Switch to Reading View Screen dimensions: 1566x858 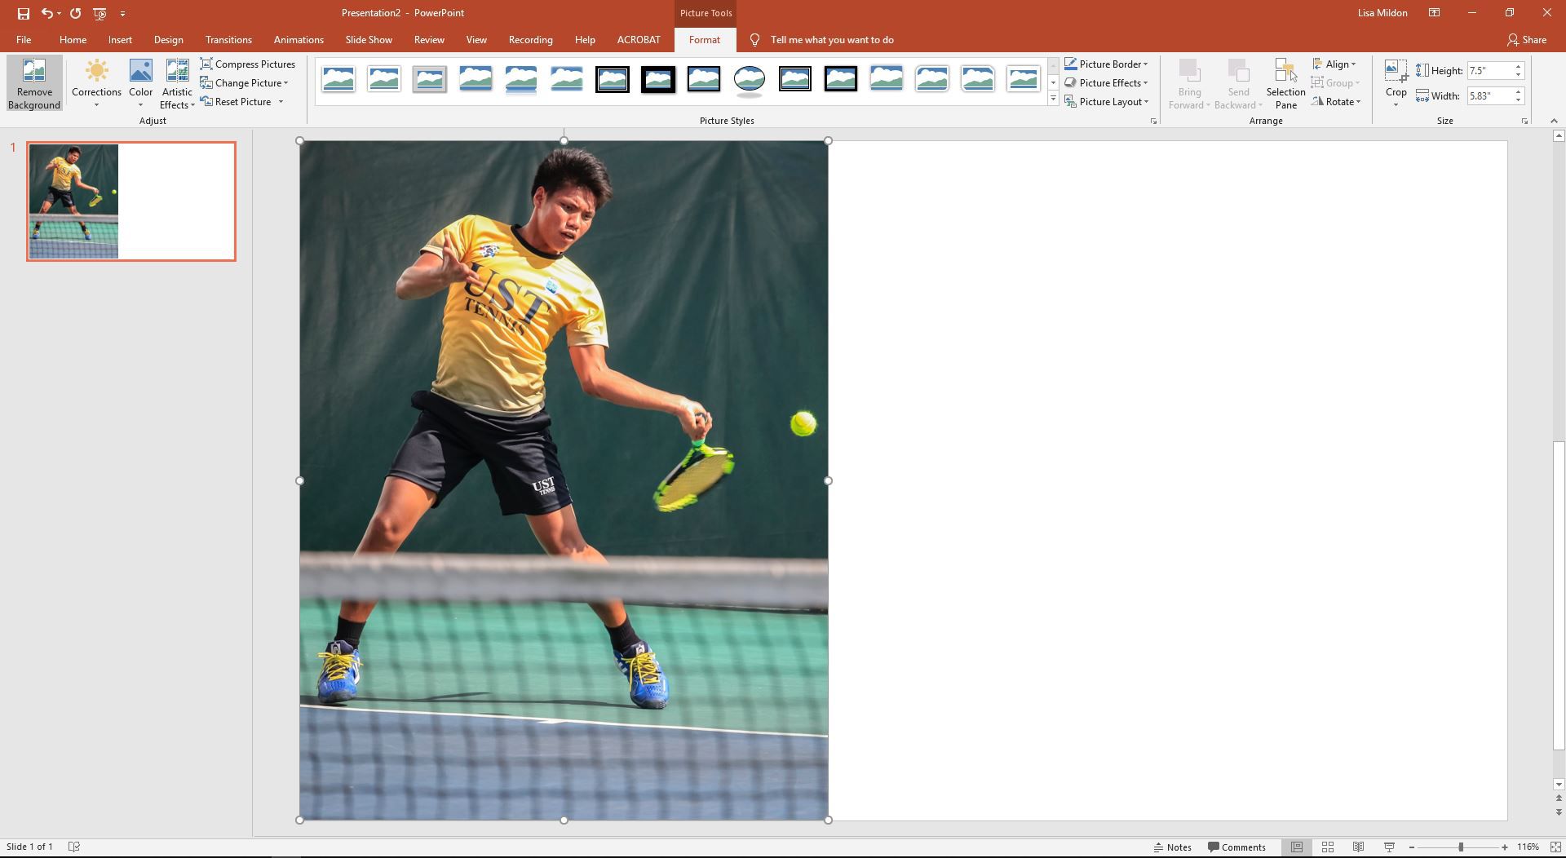pos(1358,847)
